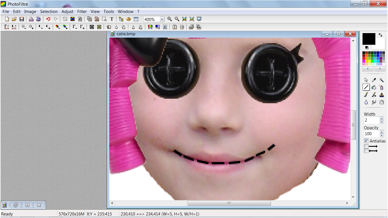Screen dimensions: 388x218
Task: Click the Opacity value input field
Action: [372, 133]
